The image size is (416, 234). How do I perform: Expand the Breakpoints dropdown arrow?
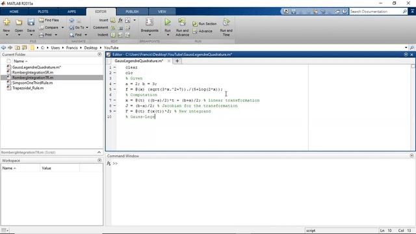[x=149, y=34]
